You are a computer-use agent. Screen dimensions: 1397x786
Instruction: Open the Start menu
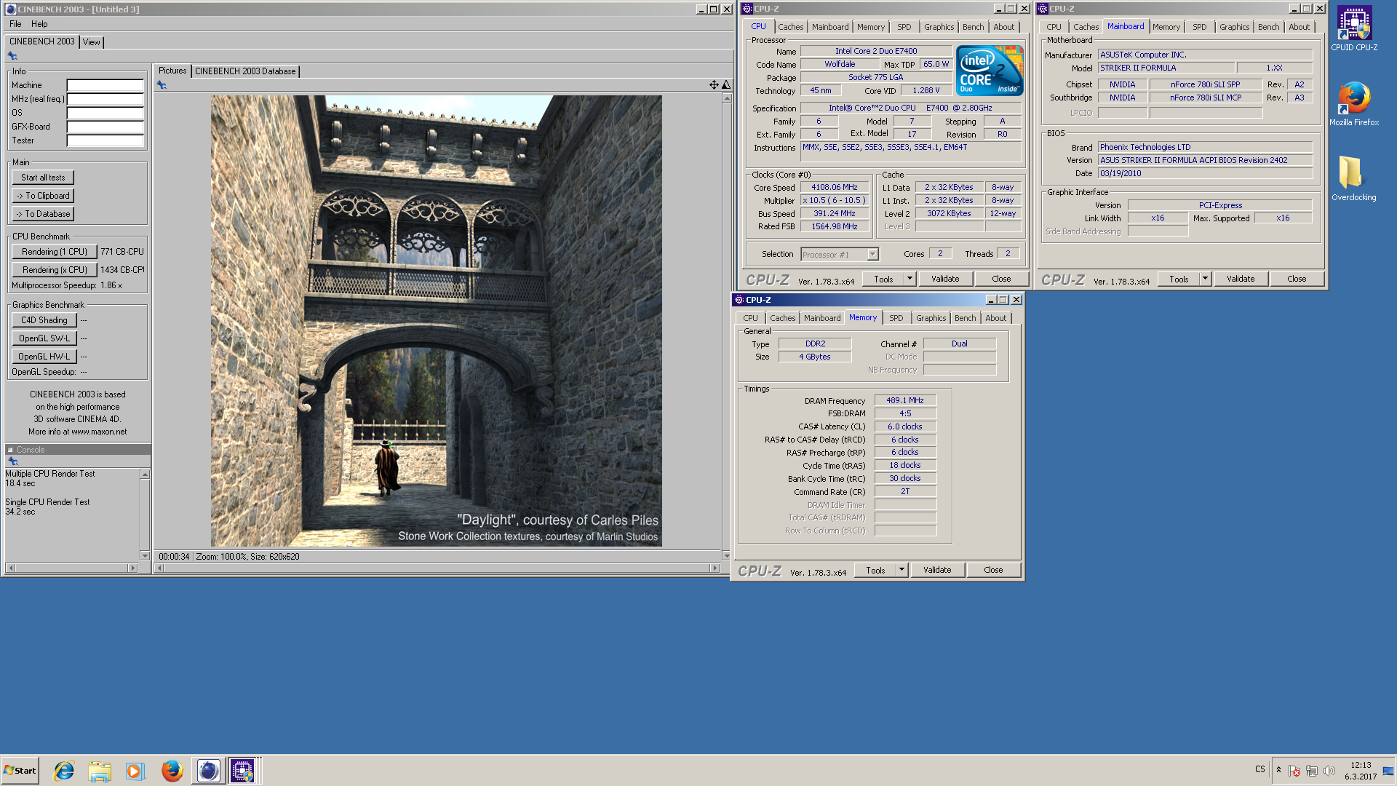pos(20,771)
